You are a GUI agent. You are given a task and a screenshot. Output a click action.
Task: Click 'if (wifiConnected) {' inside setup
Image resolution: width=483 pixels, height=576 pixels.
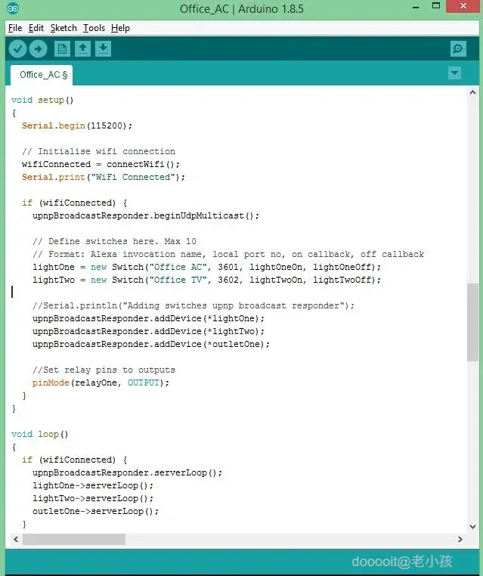(75, 203)
